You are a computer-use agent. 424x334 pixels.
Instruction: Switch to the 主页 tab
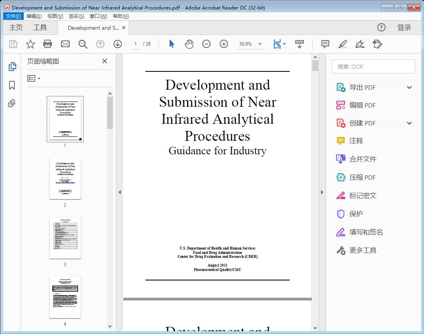click(16, 27)
